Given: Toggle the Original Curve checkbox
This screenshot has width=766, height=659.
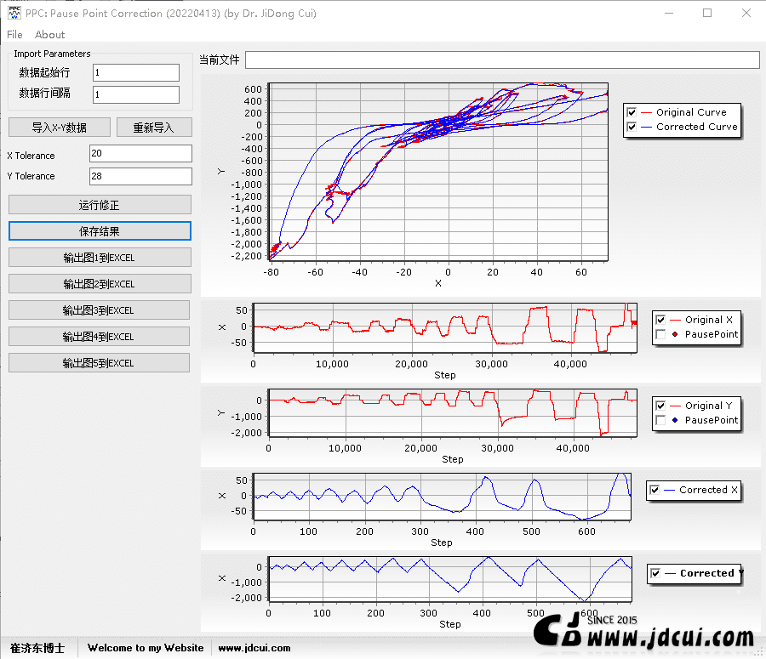Looking at the screenshot, I should pos(632,112).
